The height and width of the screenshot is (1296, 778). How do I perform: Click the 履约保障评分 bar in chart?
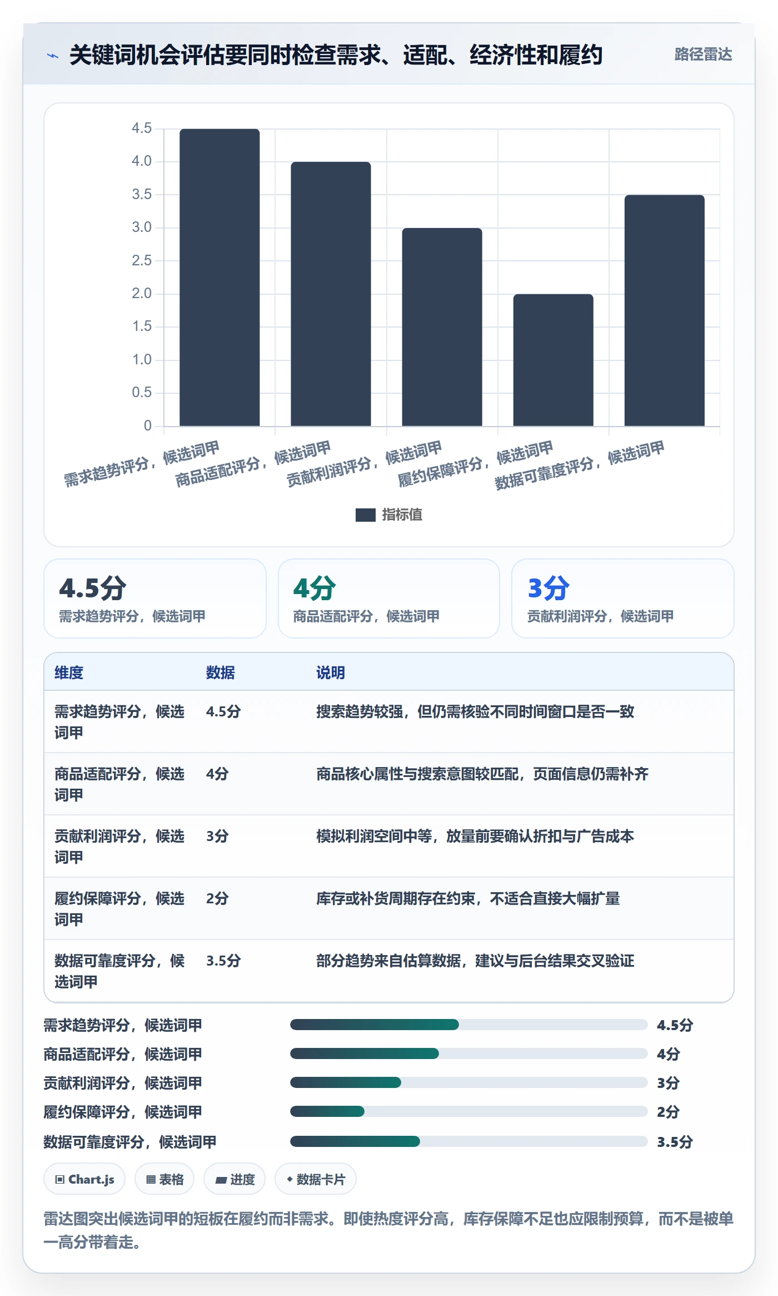[553, 360]
